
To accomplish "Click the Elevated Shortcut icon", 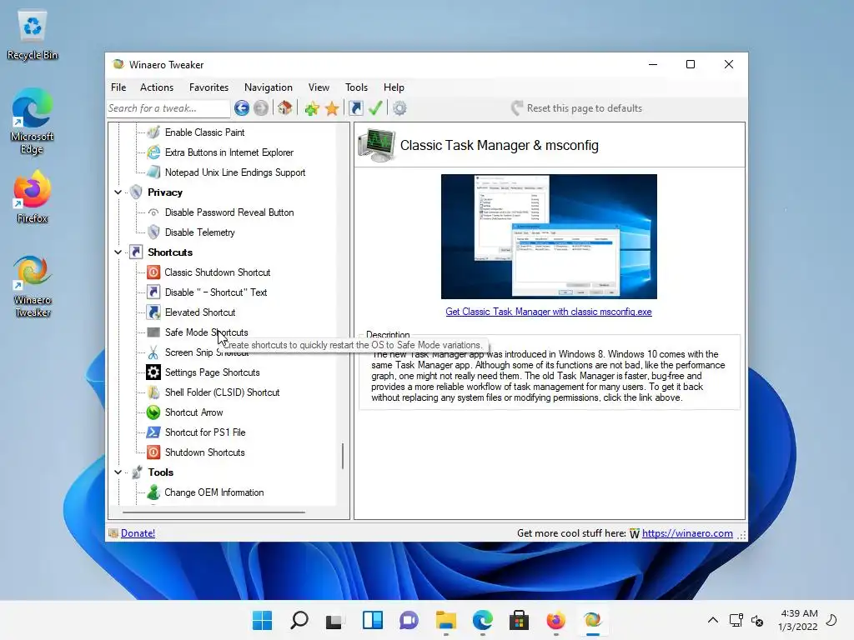I will point(153,312).
